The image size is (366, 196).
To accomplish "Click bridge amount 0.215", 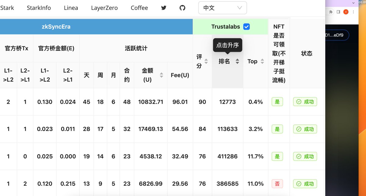I will (x=68, y=184).
